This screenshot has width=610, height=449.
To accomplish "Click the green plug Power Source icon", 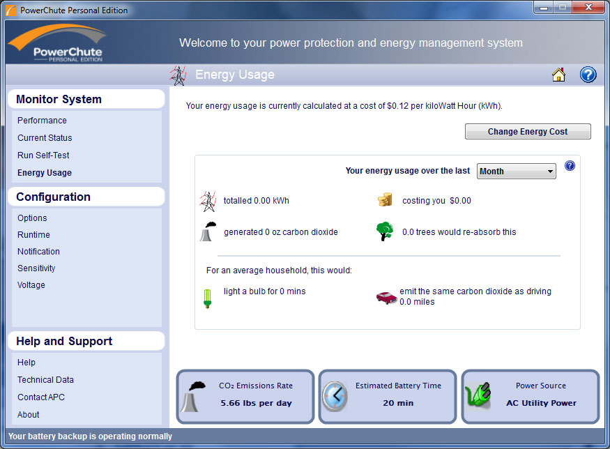I will coord(478,395).
